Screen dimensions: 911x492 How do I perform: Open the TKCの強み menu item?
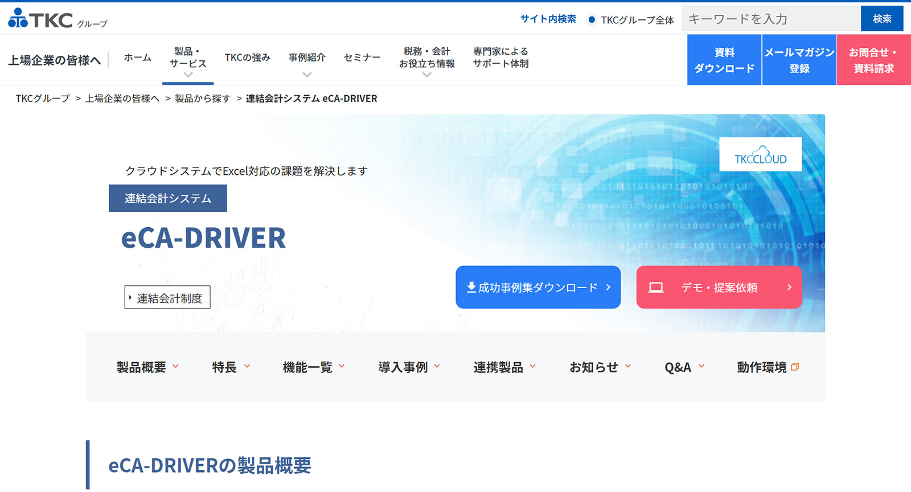tap(247, 58)
